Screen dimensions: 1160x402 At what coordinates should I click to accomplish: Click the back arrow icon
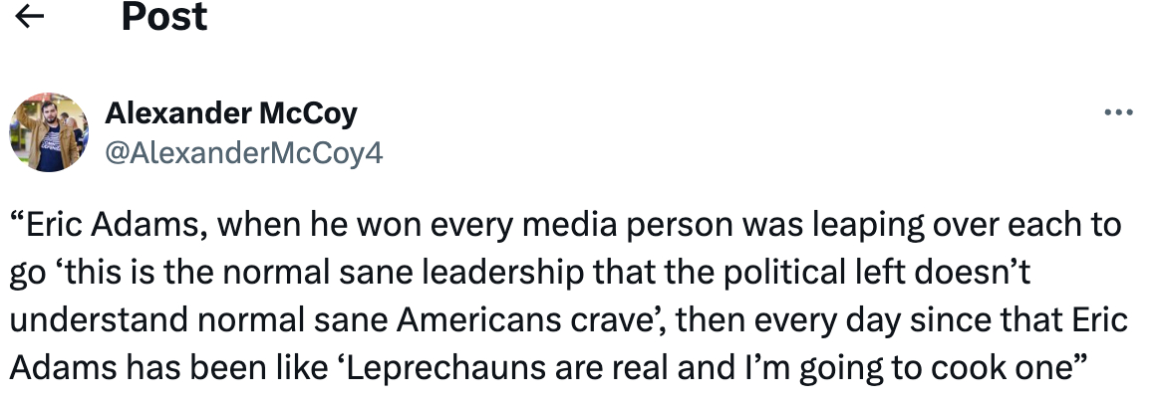(x=31, y=17)
